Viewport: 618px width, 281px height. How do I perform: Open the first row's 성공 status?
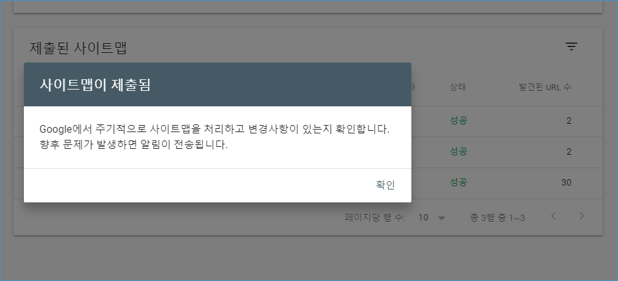tap(458, 121)
